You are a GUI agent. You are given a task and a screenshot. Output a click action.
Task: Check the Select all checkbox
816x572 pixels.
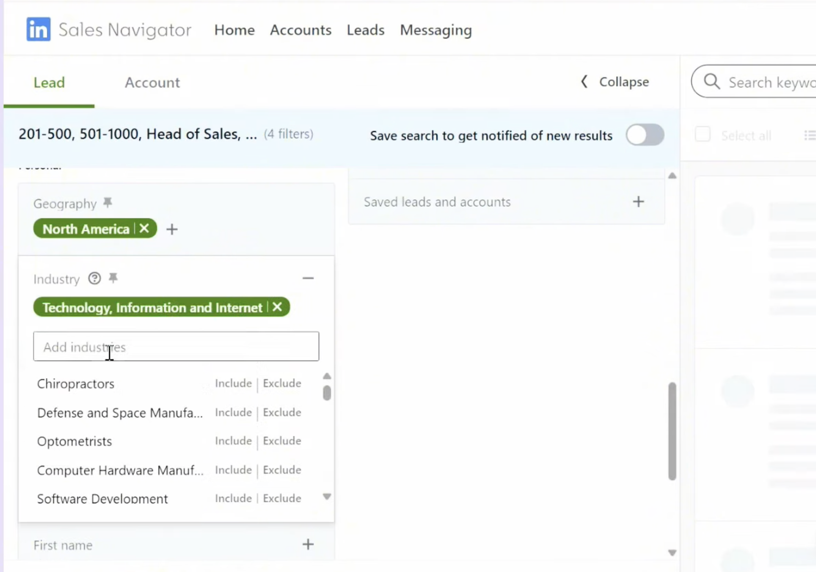pos(702,135)
